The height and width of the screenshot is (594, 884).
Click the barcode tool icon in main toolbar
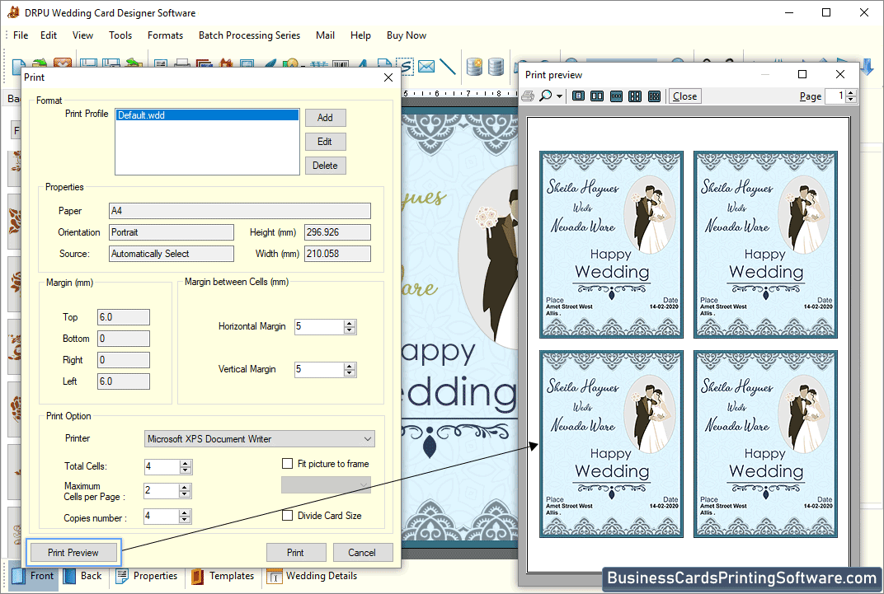point(340,65)
